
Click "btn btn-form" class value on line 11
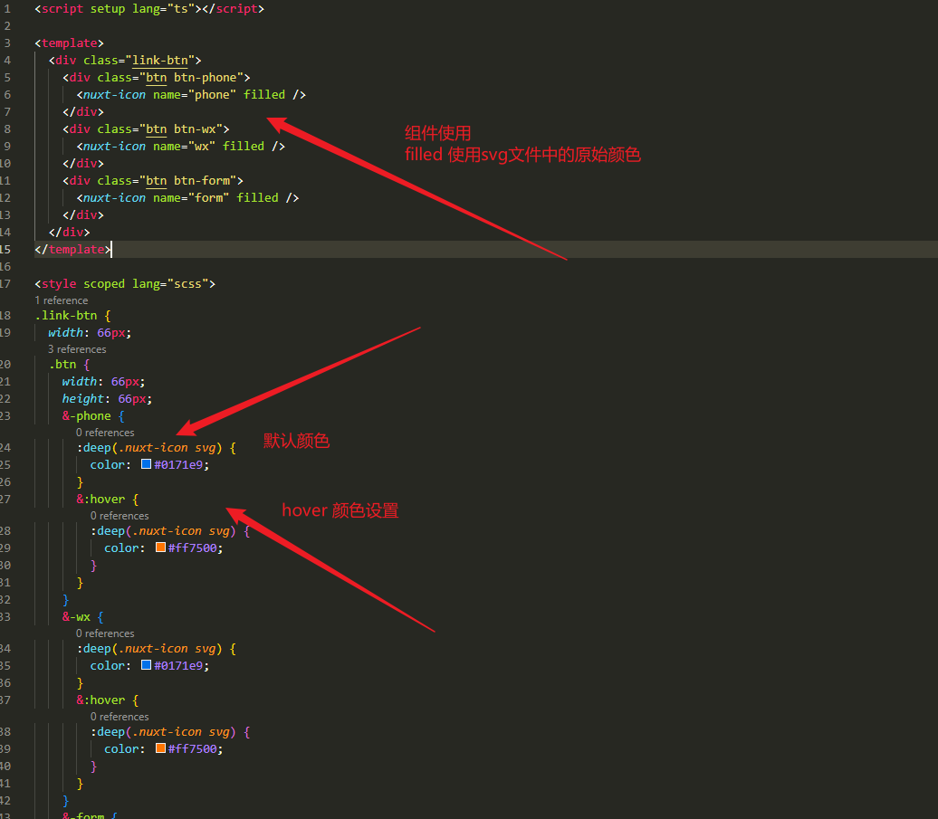tap(191, 180)
